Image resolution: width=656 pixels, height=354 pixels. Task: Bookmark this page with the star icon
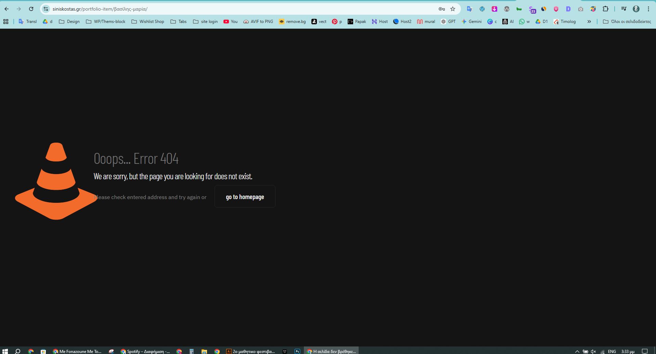pos(453,9)
